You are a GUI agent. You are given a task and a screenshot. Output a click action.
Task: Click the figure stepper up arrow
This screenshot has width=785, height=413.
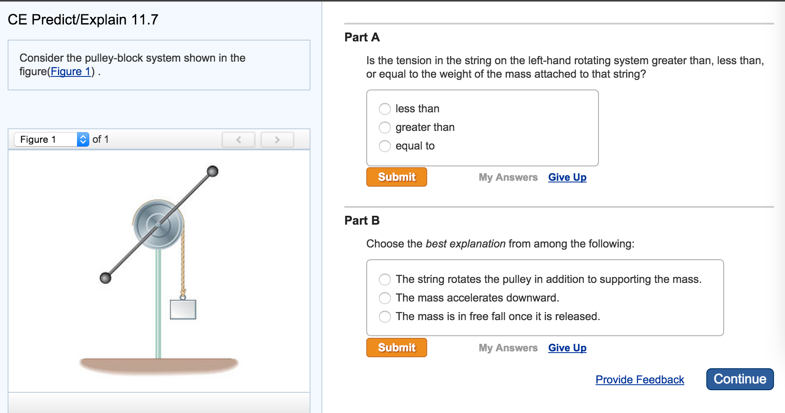(x=83, y=136)
